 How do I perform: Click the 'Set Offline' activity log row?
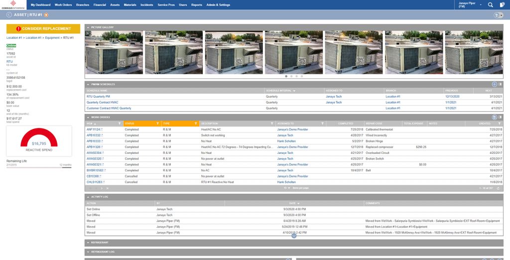294,215
